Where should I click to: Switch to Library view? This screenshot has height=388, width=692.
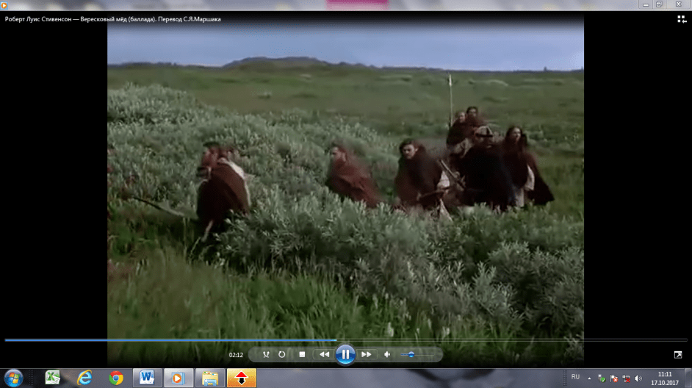[682, 19]
